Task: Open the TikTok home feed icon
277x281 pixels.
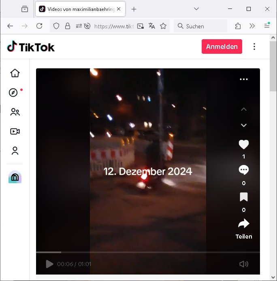Action: 15,73
